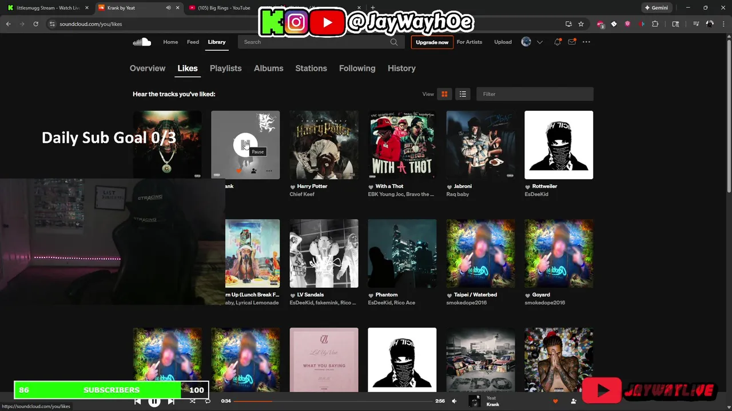Open the messages envelope icon

[571, 42]
